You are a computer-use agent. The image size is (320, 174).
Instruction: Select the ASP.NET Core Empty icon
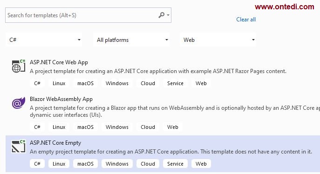(19, 146)
